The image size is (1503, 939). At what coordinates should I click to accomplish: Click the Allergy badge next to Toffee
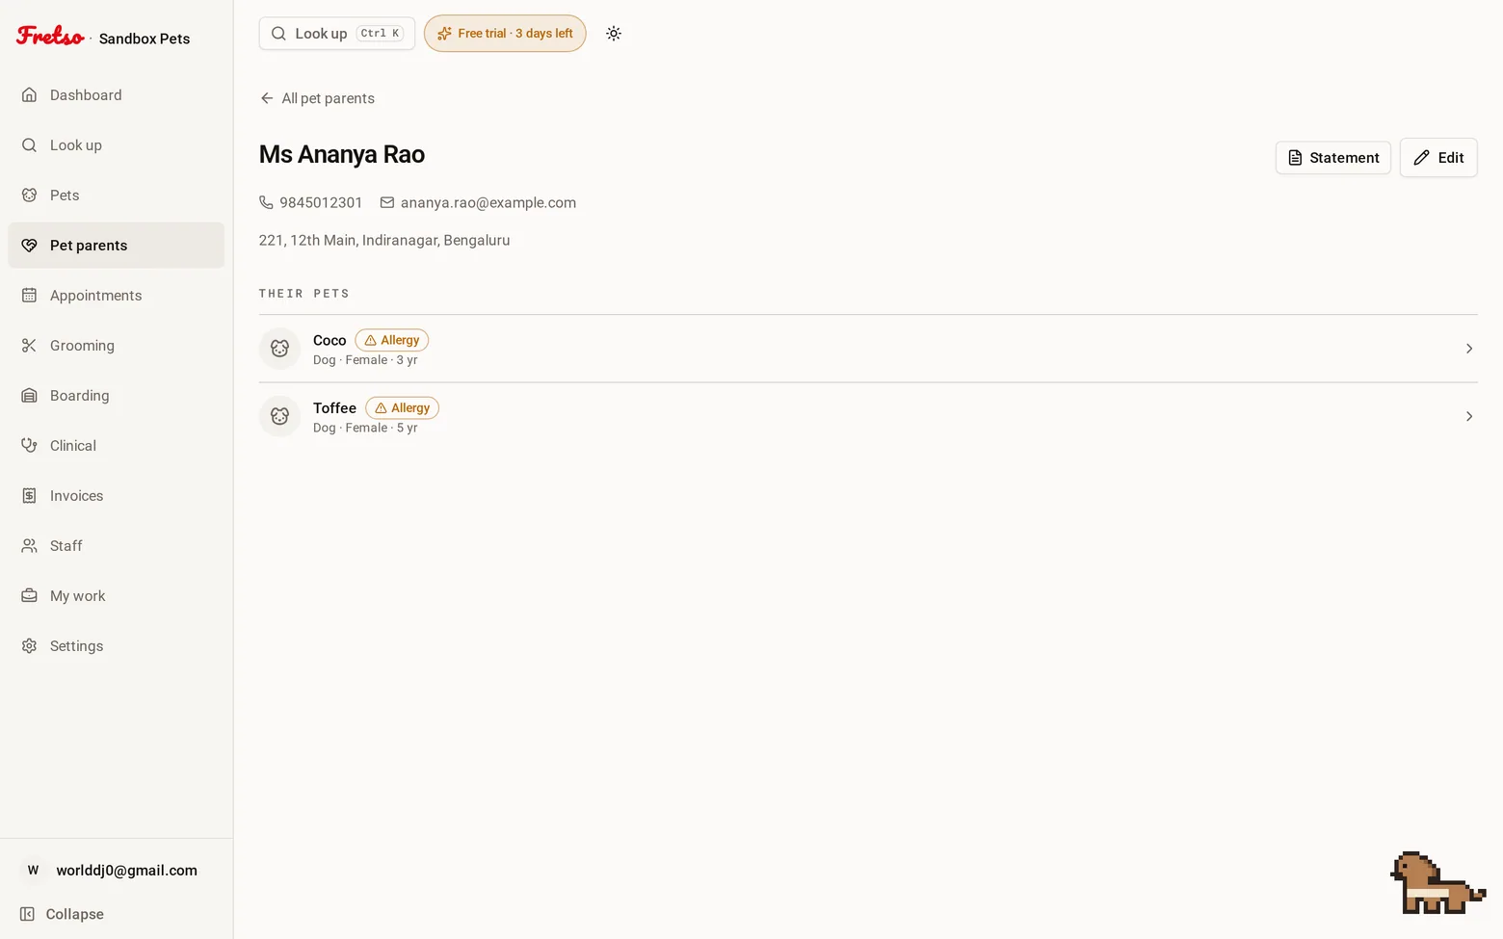point(402,408)
